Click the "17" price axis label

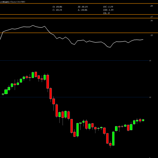151,17
